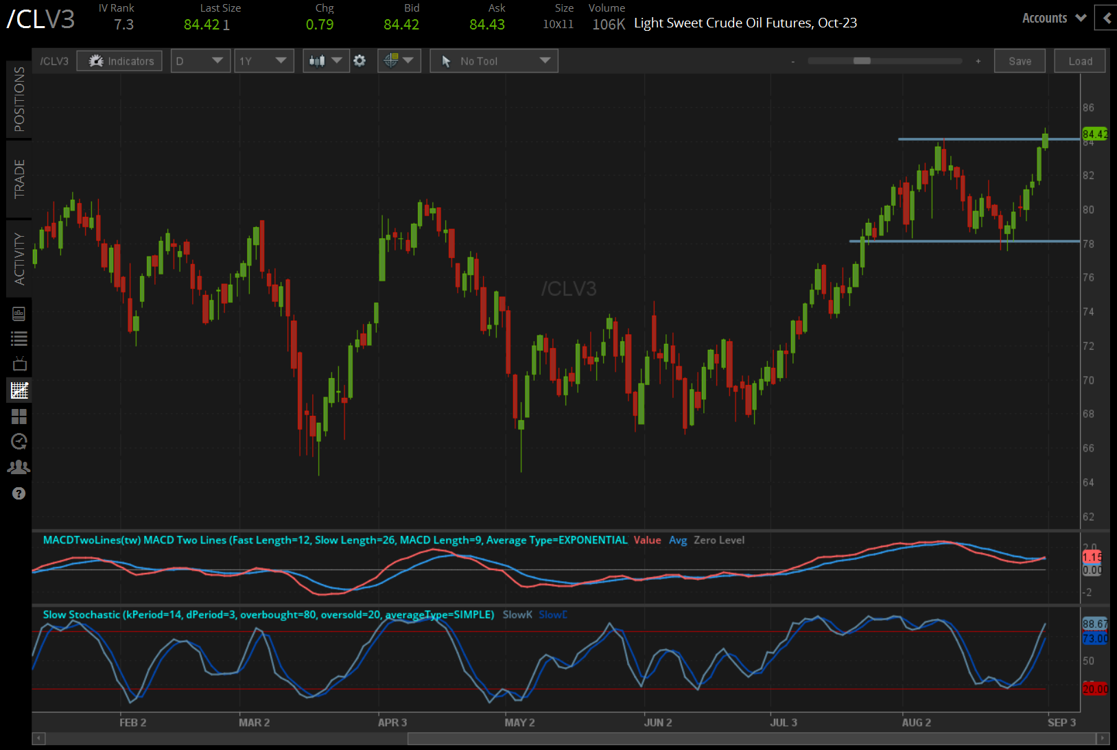Click the Indicators button
The width and height of the screenshot is (1117, 750).
tap(120, 61)
